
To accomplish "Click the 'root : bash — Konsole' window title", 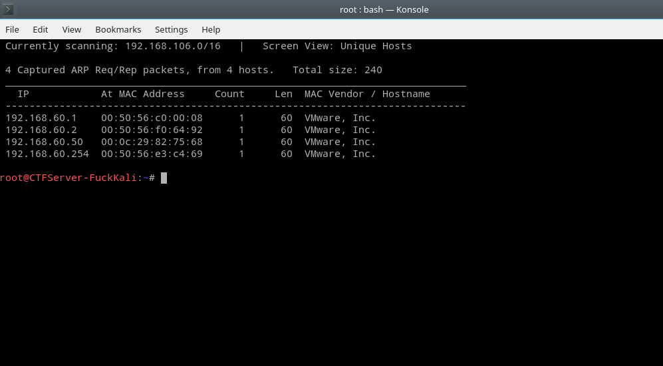I will coord(384,10).
